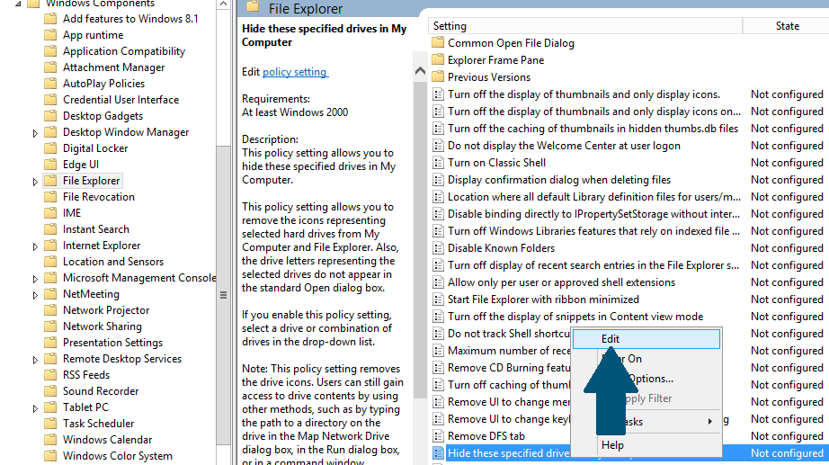Click the Instant Search folder icon
The image size is (829, 465).
tap(50, 229)
